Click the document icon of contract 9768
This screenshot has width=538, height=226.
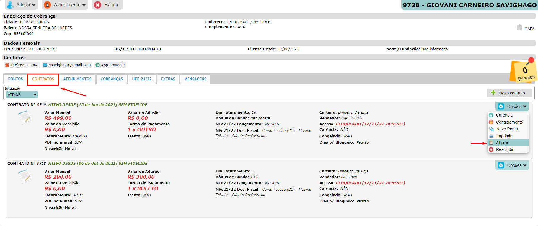click(25, 176)
